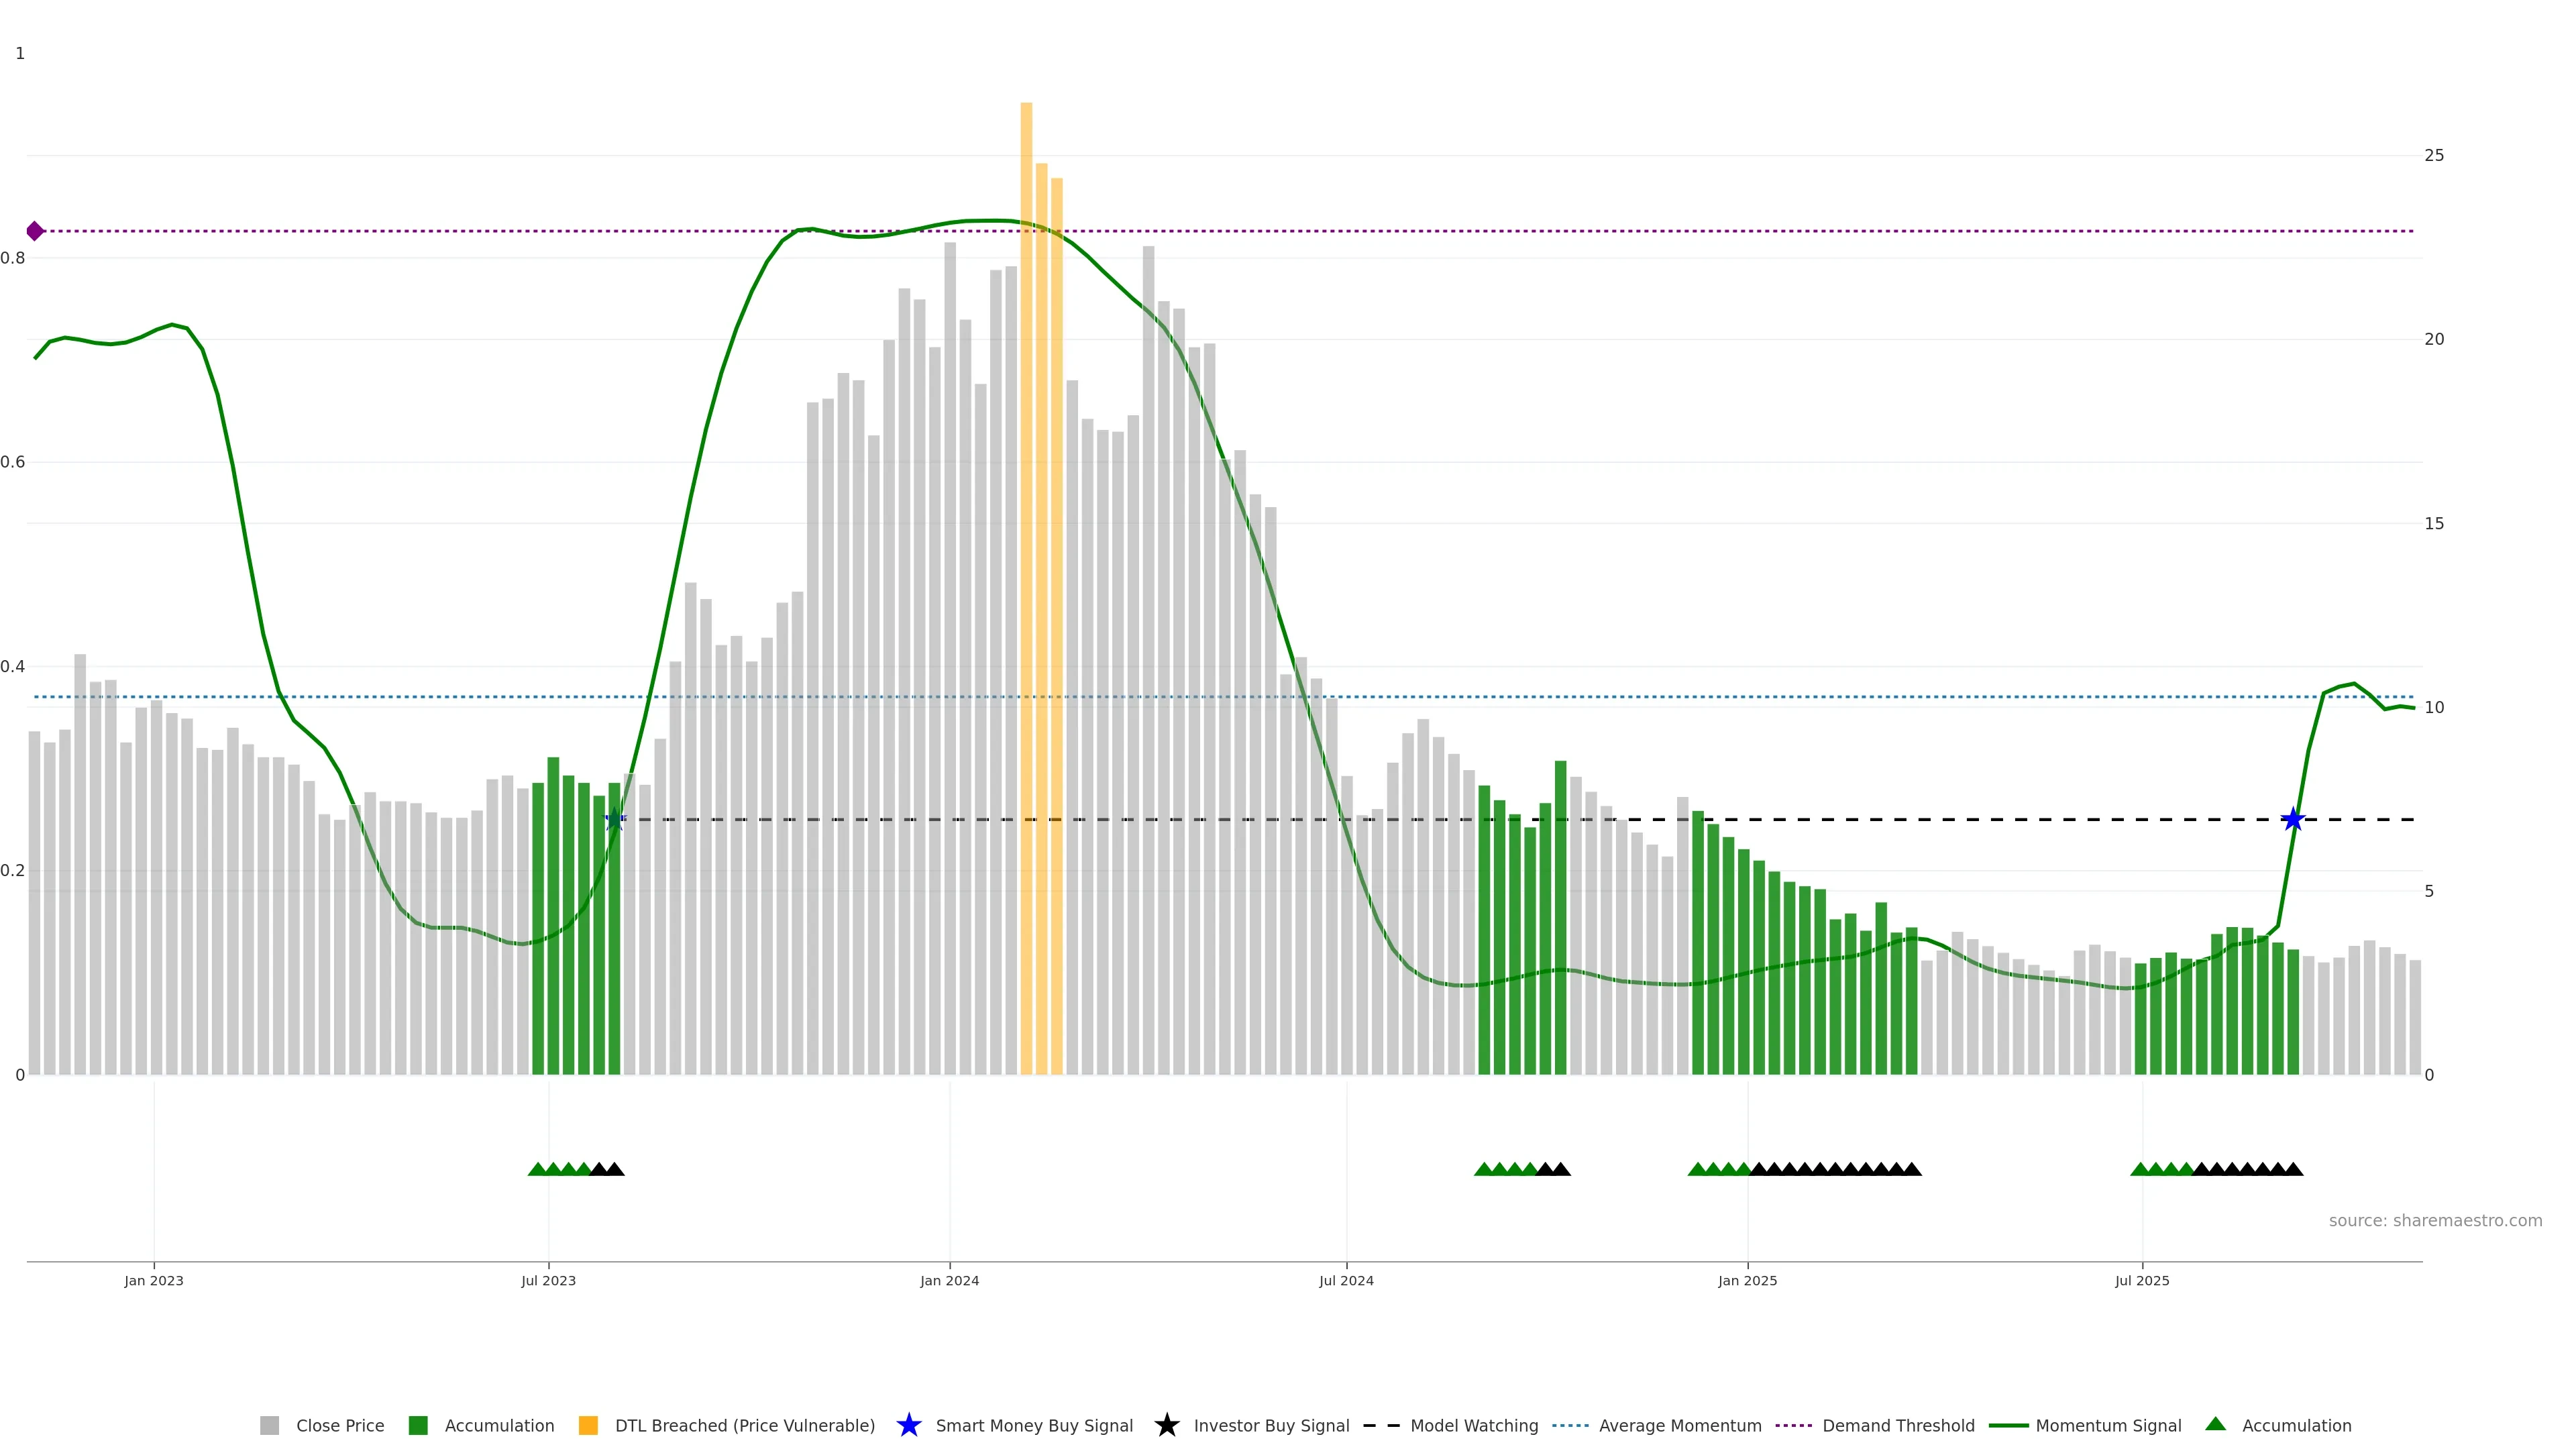Click the tallest orange DTL Breached bar
Image resolution: width=2576 pixels, height=1449 pixels.
[x=1026, y=588]
